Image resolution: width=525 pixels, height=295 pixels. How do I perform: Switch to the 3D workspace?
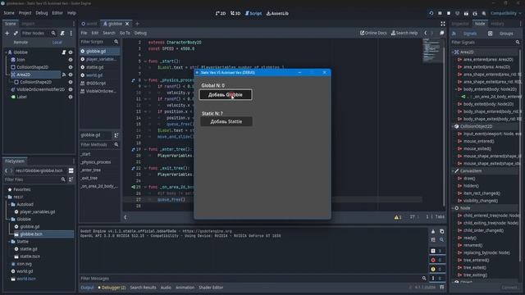coord(235,13)
